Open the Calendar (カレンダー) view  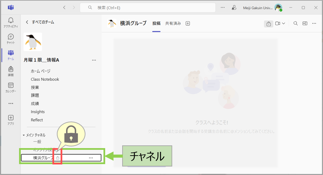coord(11,87)
